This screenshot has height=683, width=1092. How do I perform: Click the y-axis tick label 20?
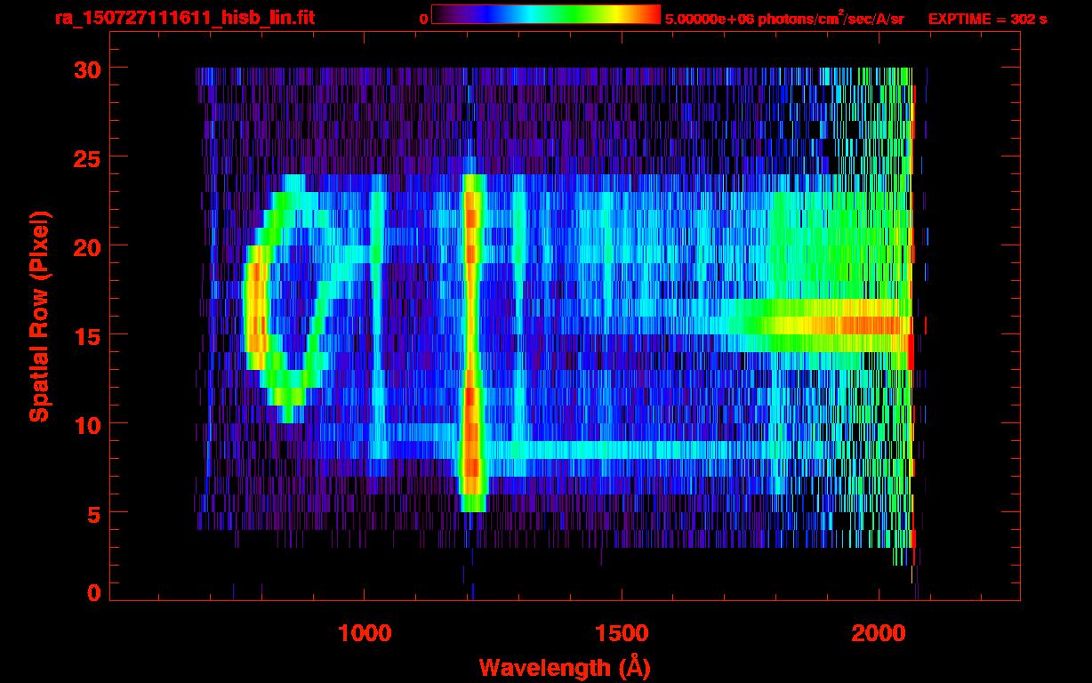(87, 246)
